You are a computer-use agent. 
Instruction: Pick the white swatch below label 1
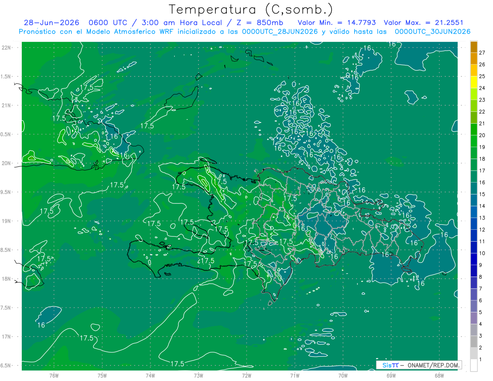[x=474, y=365]
